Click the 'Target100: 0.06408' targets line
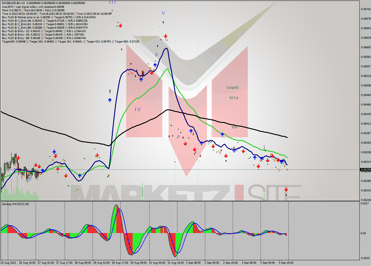The height and width of the screenshot is (266, 371). (70, 41)
